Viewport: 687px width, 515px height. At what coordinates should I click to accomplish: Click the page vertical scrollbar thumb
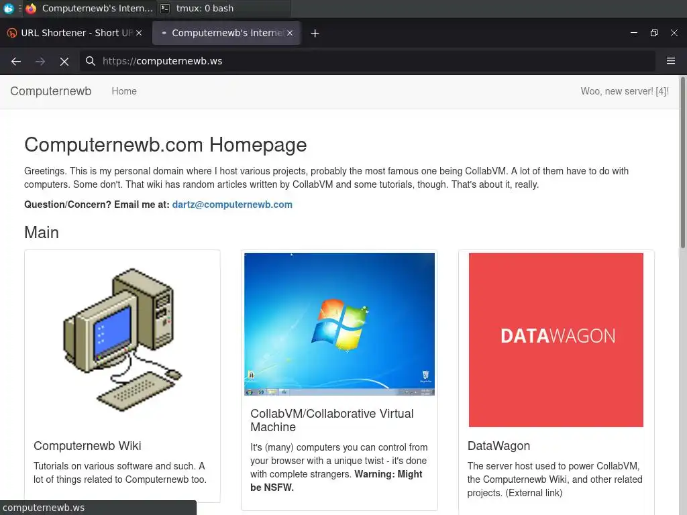click(x=682, y=162)
